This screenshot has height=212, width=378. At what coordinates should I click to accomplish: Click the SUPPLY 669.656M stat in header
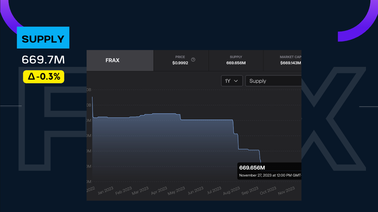coord(236,60)
